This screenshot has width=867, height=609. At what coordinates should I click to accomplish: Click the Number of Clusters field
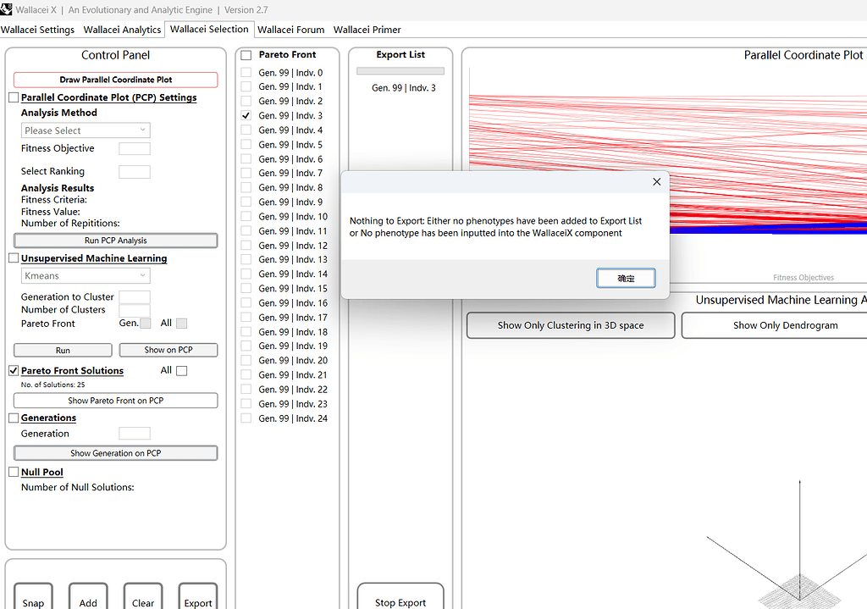135,310
